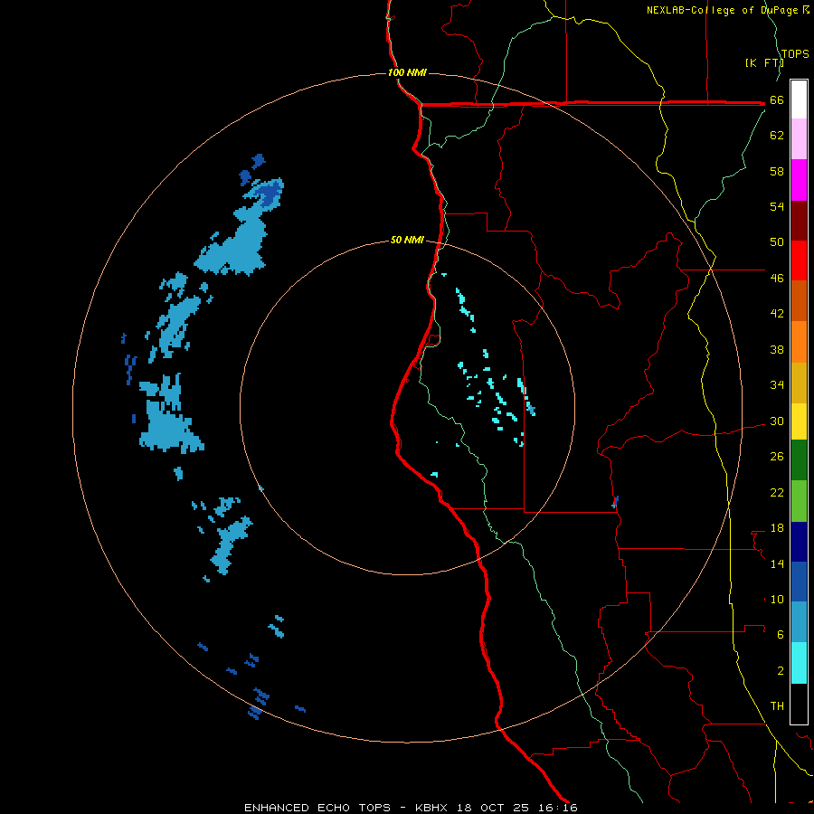Click the '50' legend value
Viewport: 814px width, 814px height.
(777, 242)
